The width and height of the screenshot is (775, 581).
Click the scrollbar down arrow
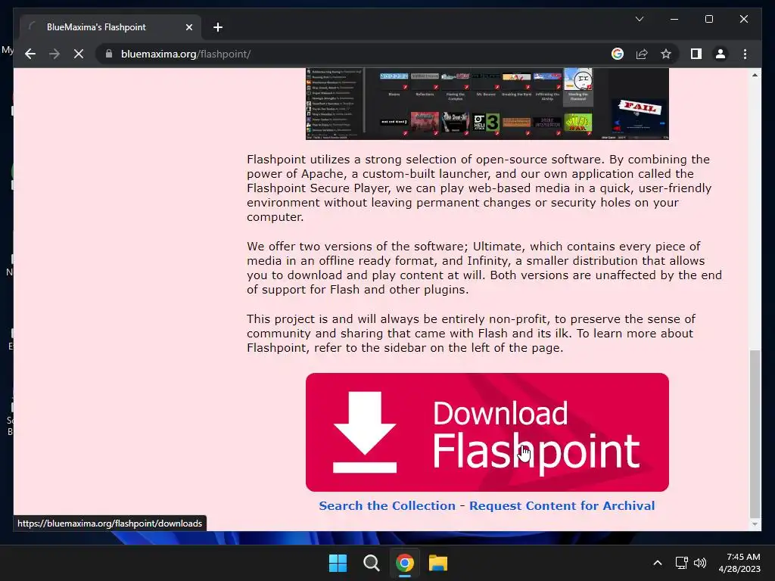755,524
